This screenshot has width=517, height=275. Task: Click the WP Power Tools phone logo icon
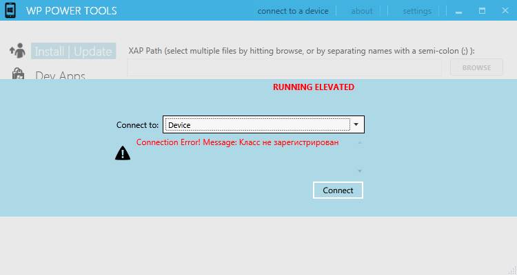(10, 10)
